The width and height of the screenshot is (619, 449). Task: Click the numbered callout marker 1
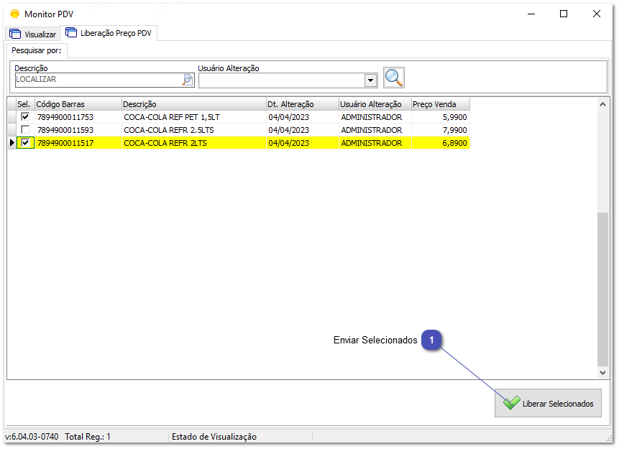click(x=431, y=340)
